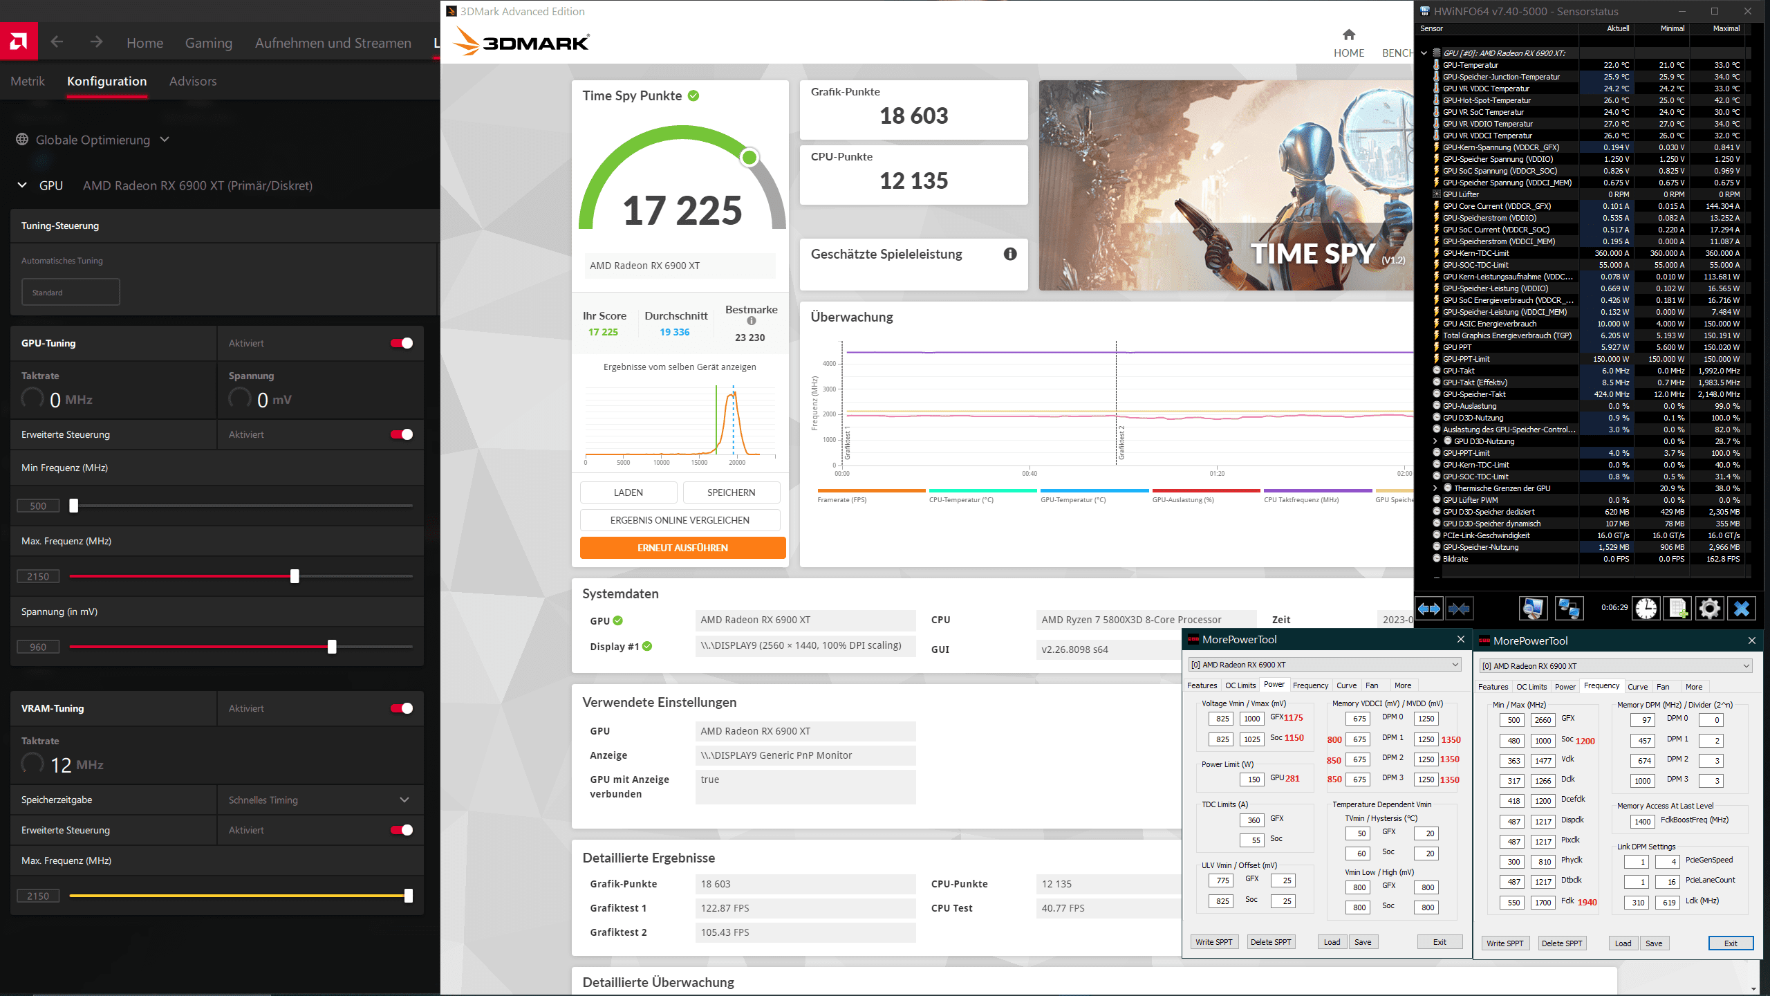This screenshot has width=1770, height=996.
Task: Click the AMD logo in Radeon Software
Action: tap(19, 41)
